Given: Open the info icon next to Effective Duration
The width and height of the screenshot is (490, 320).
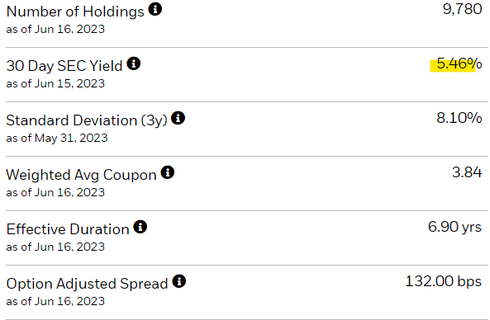Looking at the screenshot, I should 140,227.
